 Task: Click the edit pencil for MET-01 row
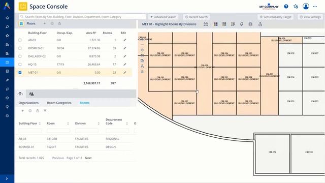124,72
